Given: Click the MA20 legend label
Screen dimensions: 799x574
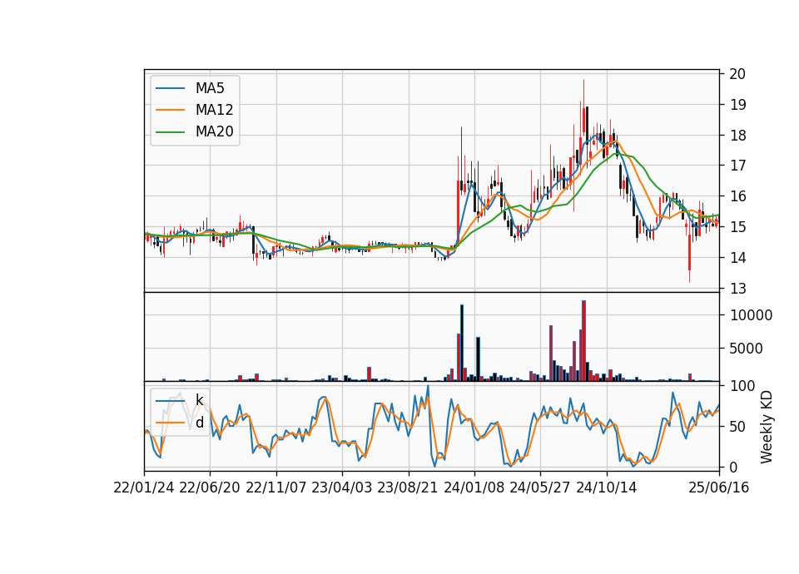Looking at the screenshot, I should click(x=214, y=131).
